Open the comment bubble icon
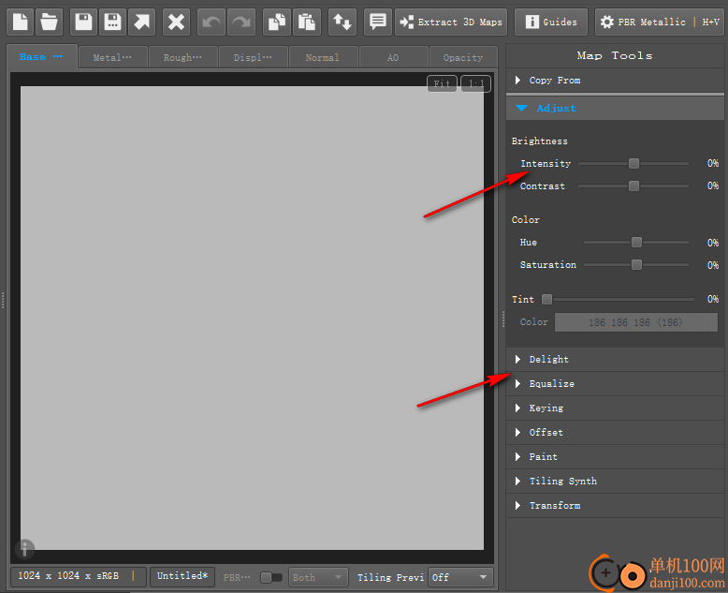Image resolution: width=728 pixels, height=593 pixels. pos(377,22)
